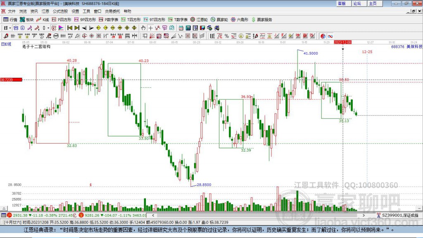Open the T四方形 time square
This screenshot has width=423, height=238.
click(131, 20)
